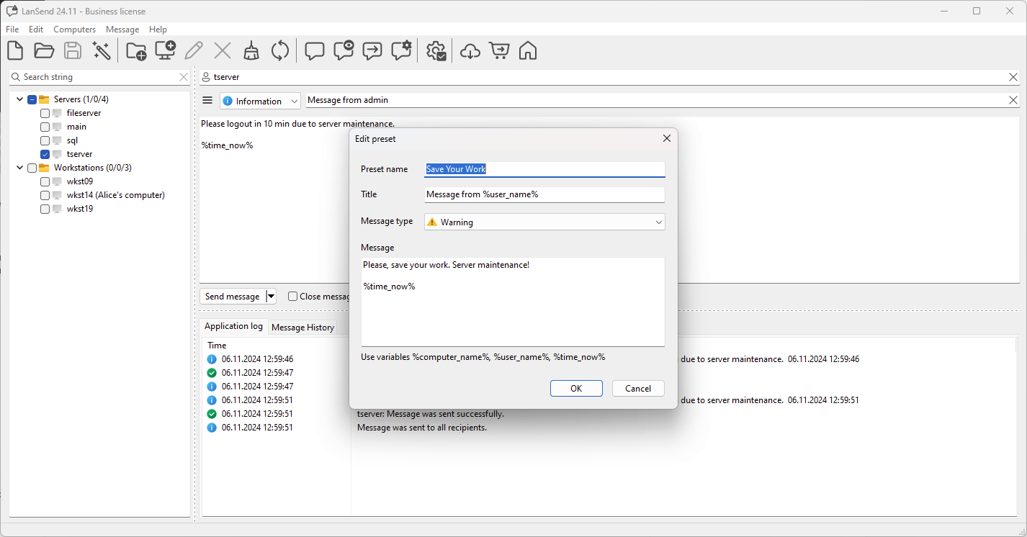Click the new file icon in toolbar
This screenshot has width=1027, height=537.
[15, 51]
